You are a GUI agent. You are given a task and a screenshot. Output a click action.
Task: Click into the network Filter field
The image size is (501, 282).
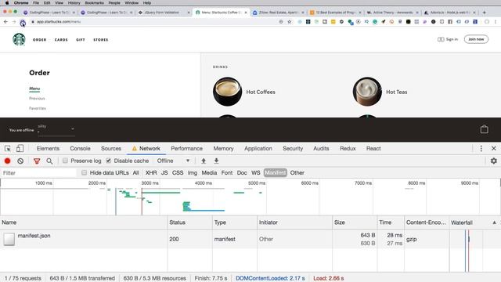pyautogui.click(x=38, y=172)
